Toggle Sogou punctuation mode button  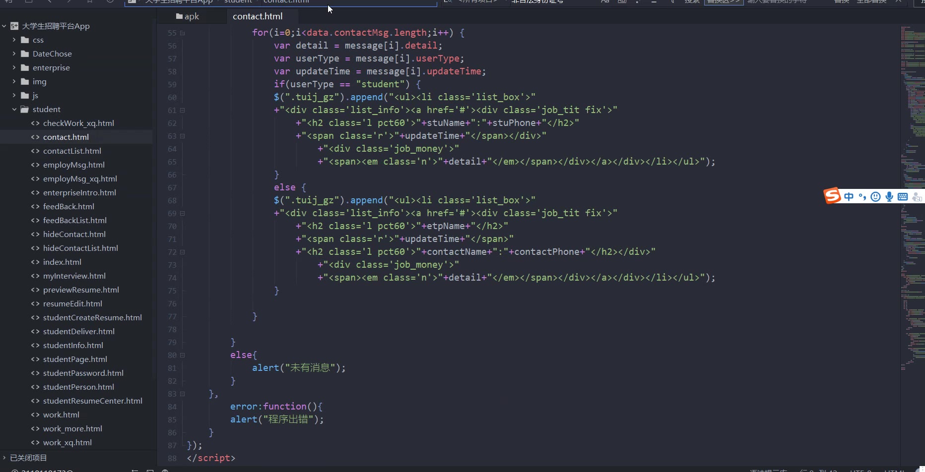pyautogui.click(x=862, y=197)
